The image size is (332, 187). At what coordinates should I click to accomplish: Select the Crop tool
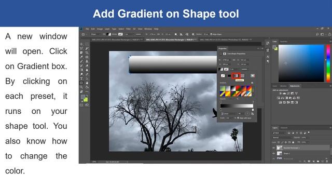tap(87, 52)
